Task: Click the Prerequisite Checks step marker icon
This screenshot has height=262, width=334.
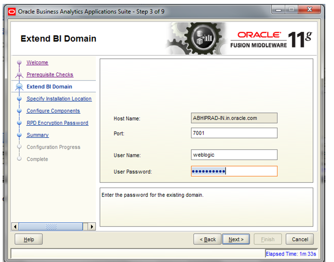Action: click(19, 75)
